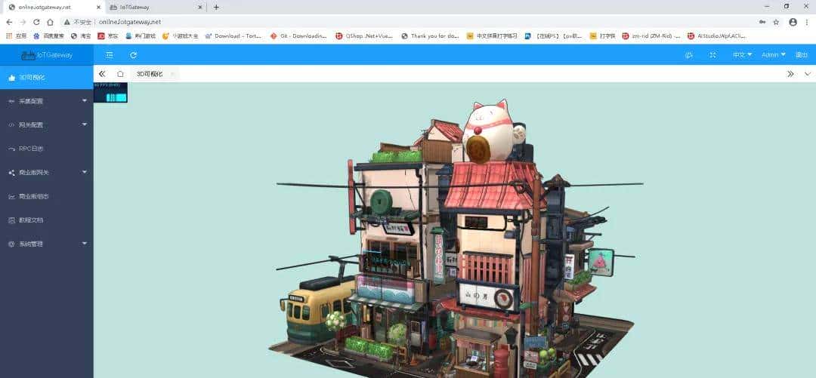The width and height of the screenshot is (816, 378).
Task: Click the not-secure warning icon
Action: pyautogui.click(x=67, y=22)
